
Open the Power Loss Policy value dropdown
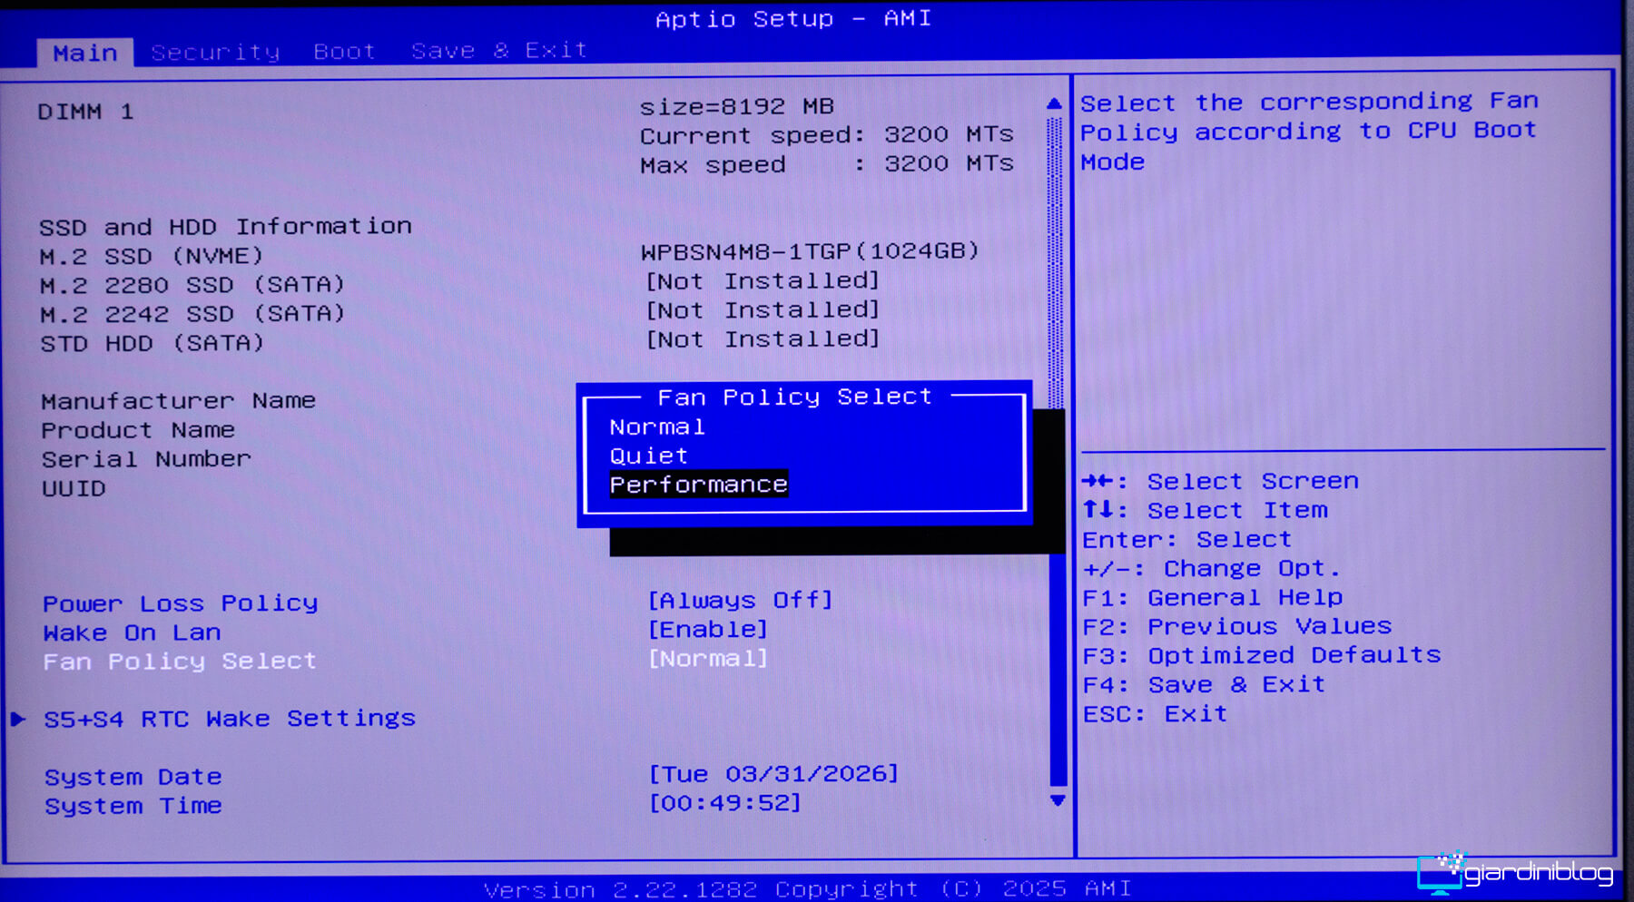point(740,600)
